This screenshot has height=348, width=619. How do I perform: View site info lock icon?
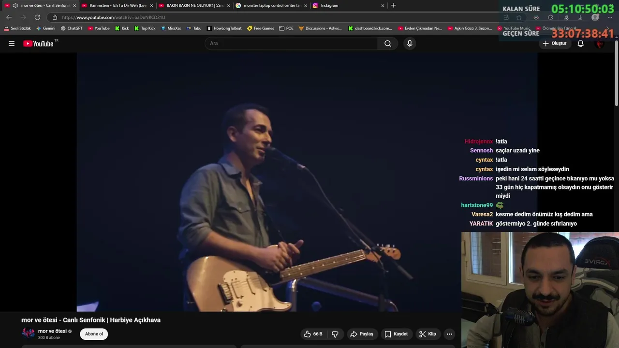tap(55, 17)
